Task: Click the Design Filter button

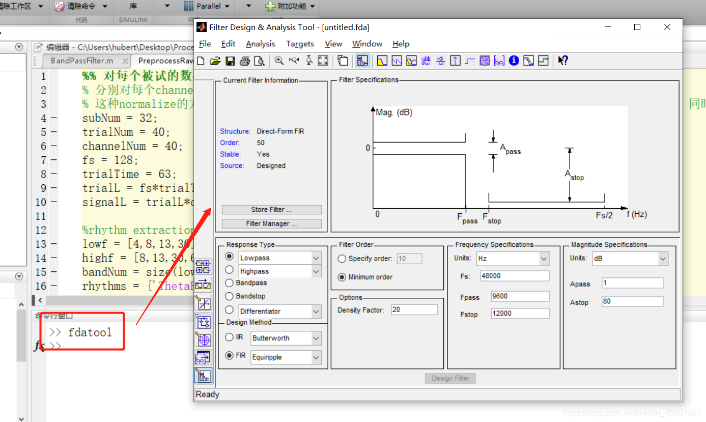Action: click(x=450, y=378)
